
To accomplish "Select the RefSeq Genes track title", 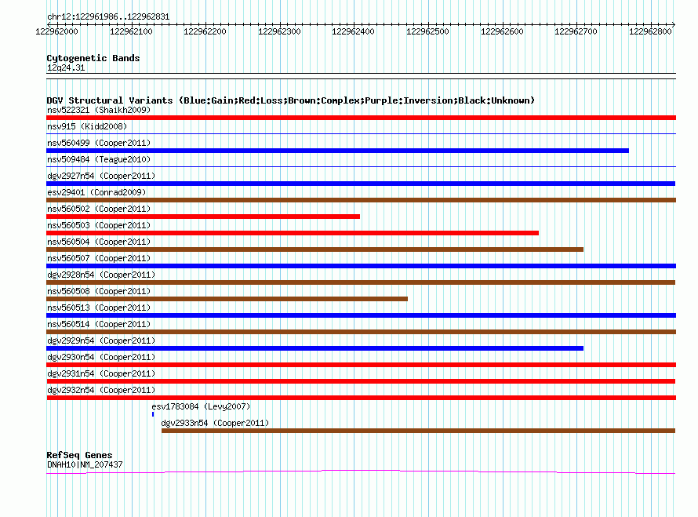I will [x=80, y=455].
